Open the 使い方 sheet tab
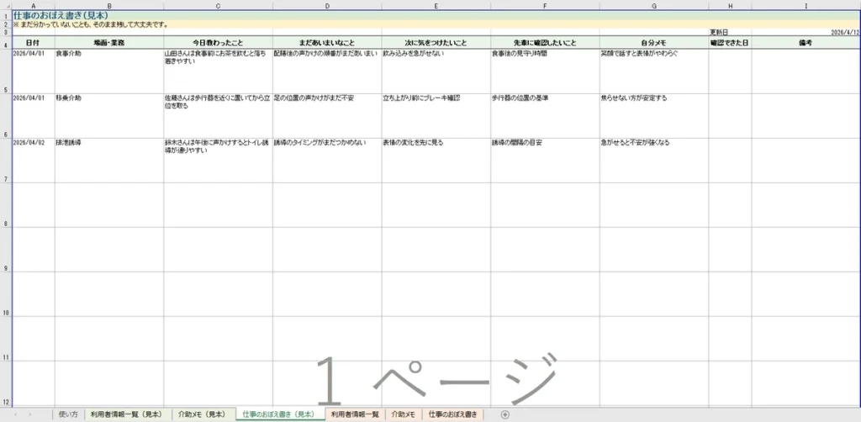Viewport: 861px width, 422px height. click(x=68, y=414)
